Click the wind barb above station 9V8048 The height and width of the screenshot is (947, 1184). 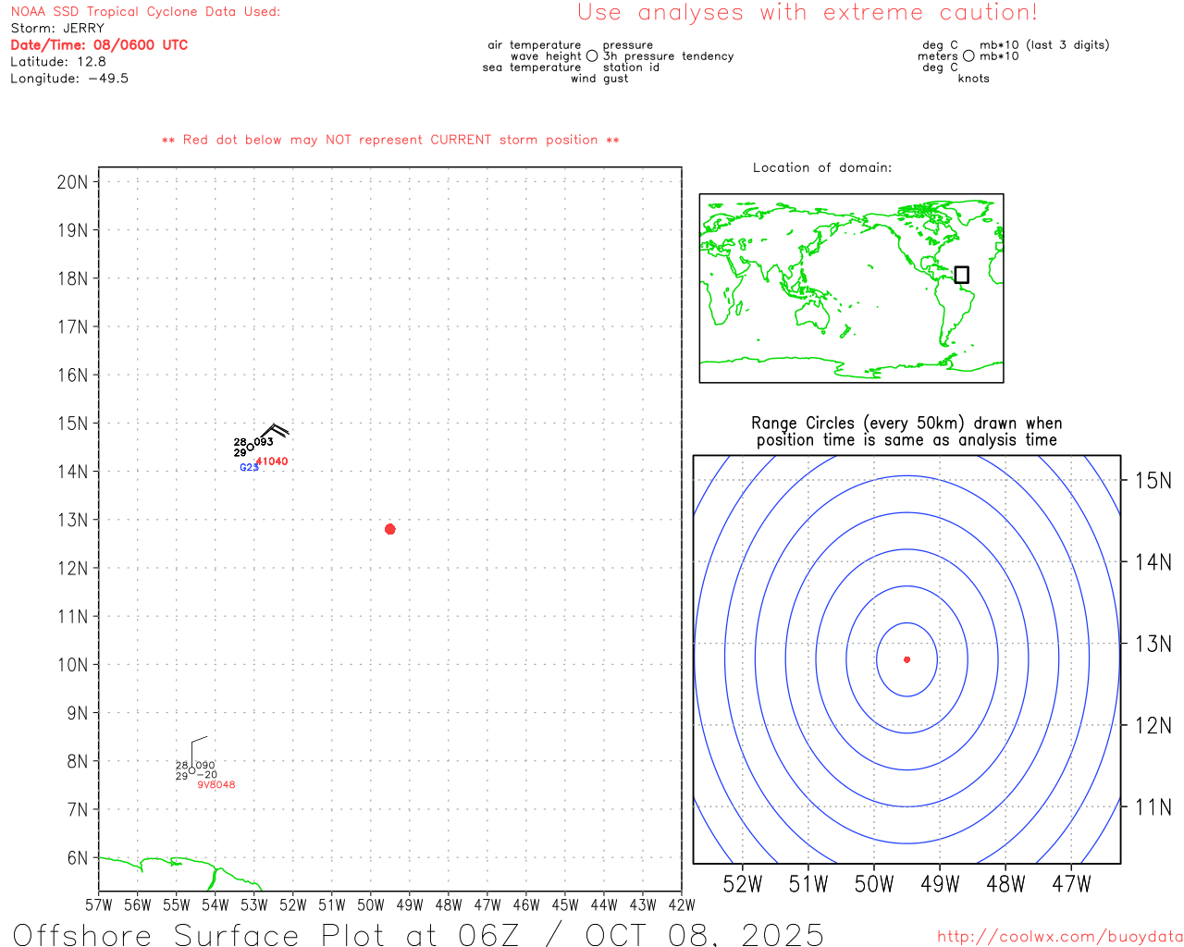(x=198, y=751)
